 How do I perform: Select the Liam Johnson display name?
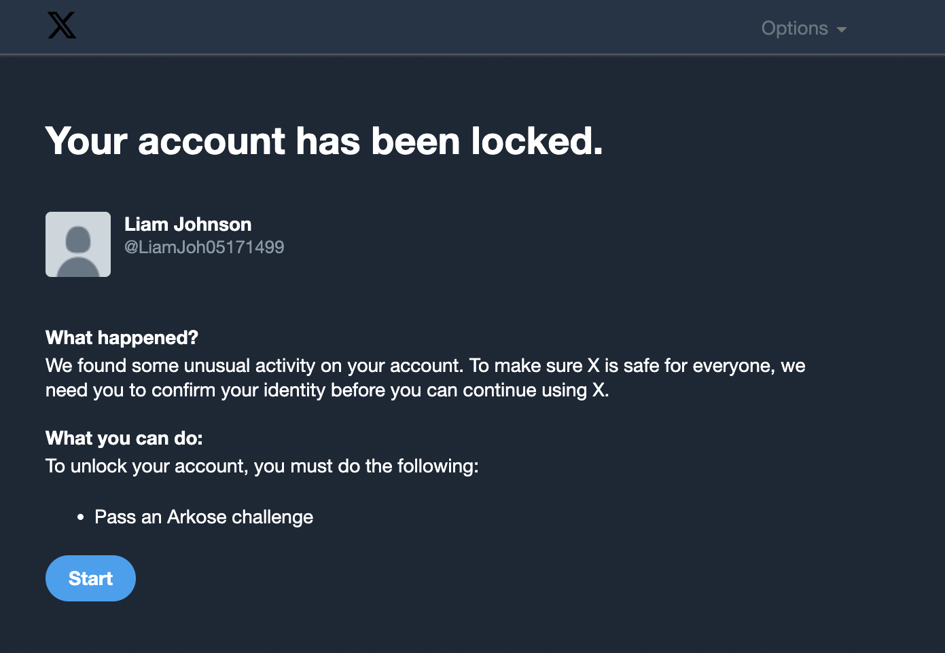pos(188,225)
